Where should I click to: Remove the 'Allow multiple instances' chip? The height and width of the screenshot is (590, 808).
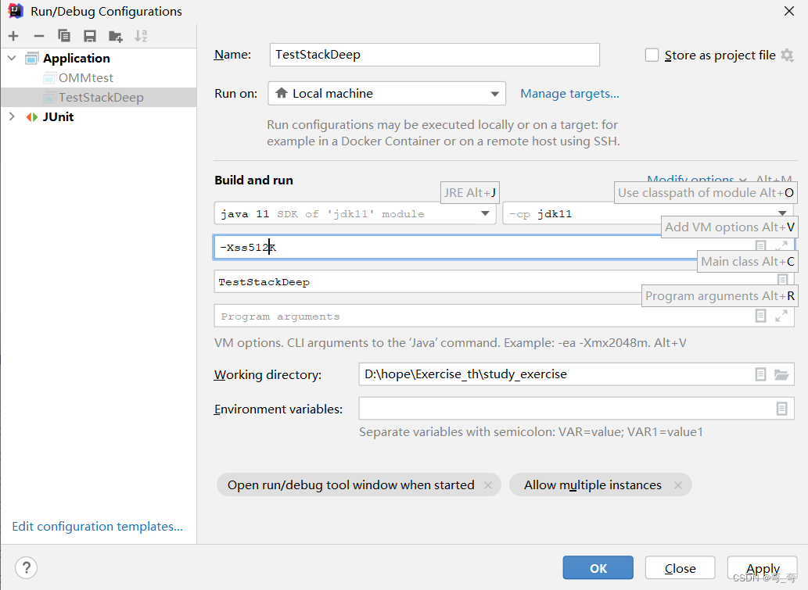(678, 485)
